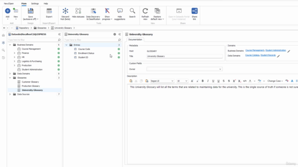Image resolution: width=298 pixels, height=167 pixels.
Task: Select Customer Glossary
Action: point(30,82)
